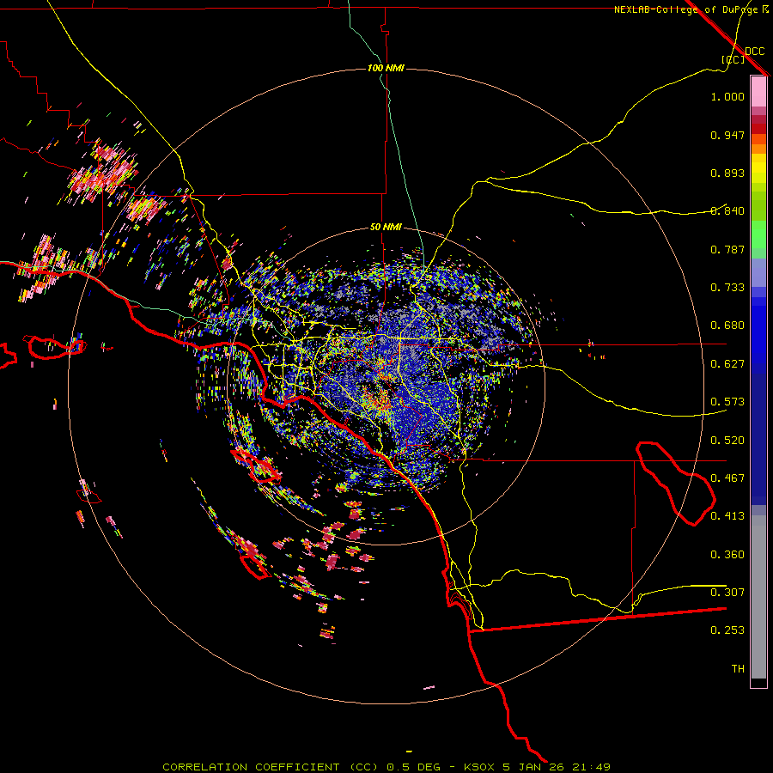Image resolution: width=773 pixels, height=773 pixels.
Task: Select the 0.893 legend value
Action: coord(727,173)
